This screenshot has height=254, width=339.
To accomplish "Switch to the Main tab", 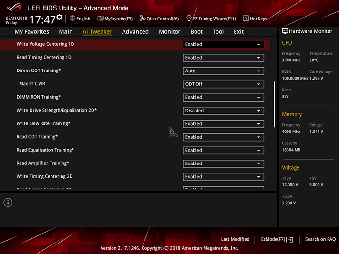I will 66,32.
